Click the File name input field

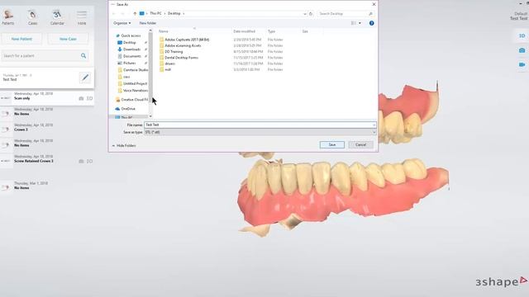point(260,125)
